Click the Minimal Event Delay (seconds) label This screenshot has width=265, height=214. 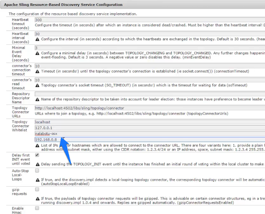[20, 54]
